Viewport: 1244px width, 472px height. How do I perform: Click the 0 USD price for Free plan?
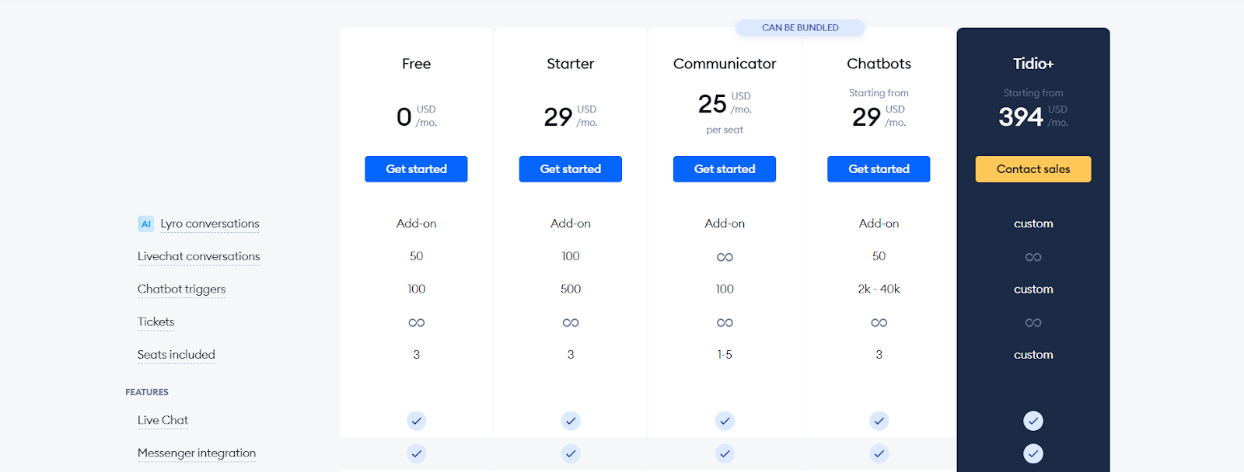point(417,116)
